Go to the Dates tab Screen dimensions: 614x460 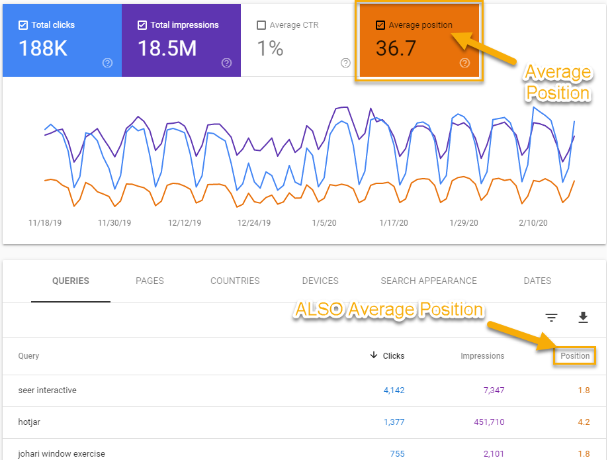(537, 281)
